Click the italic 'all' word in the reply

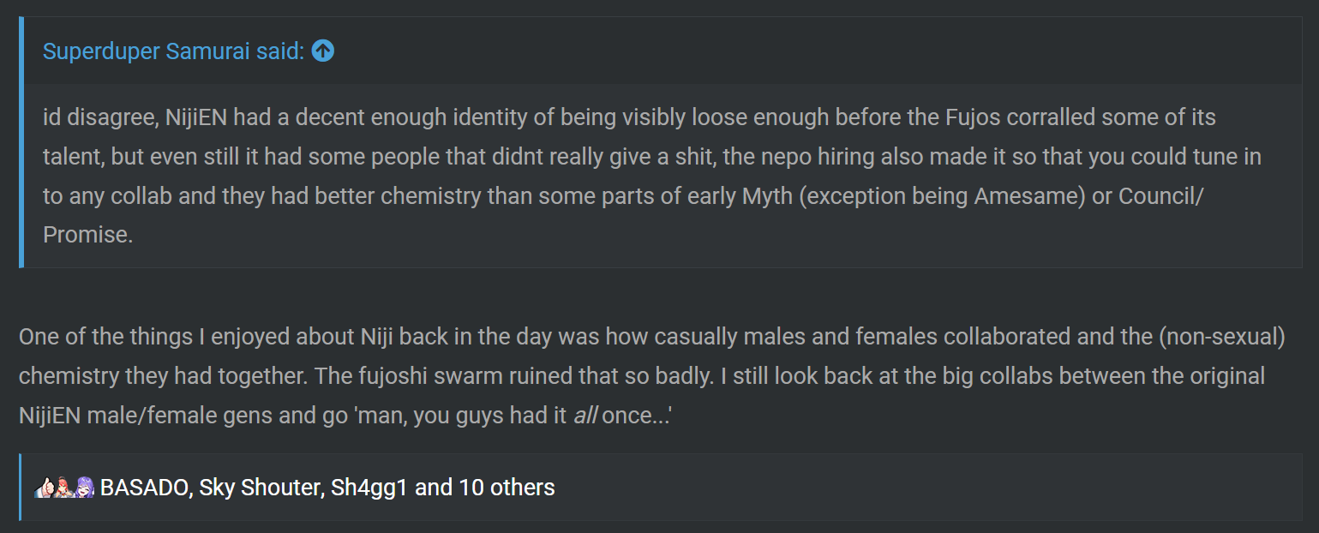point(585,416)
